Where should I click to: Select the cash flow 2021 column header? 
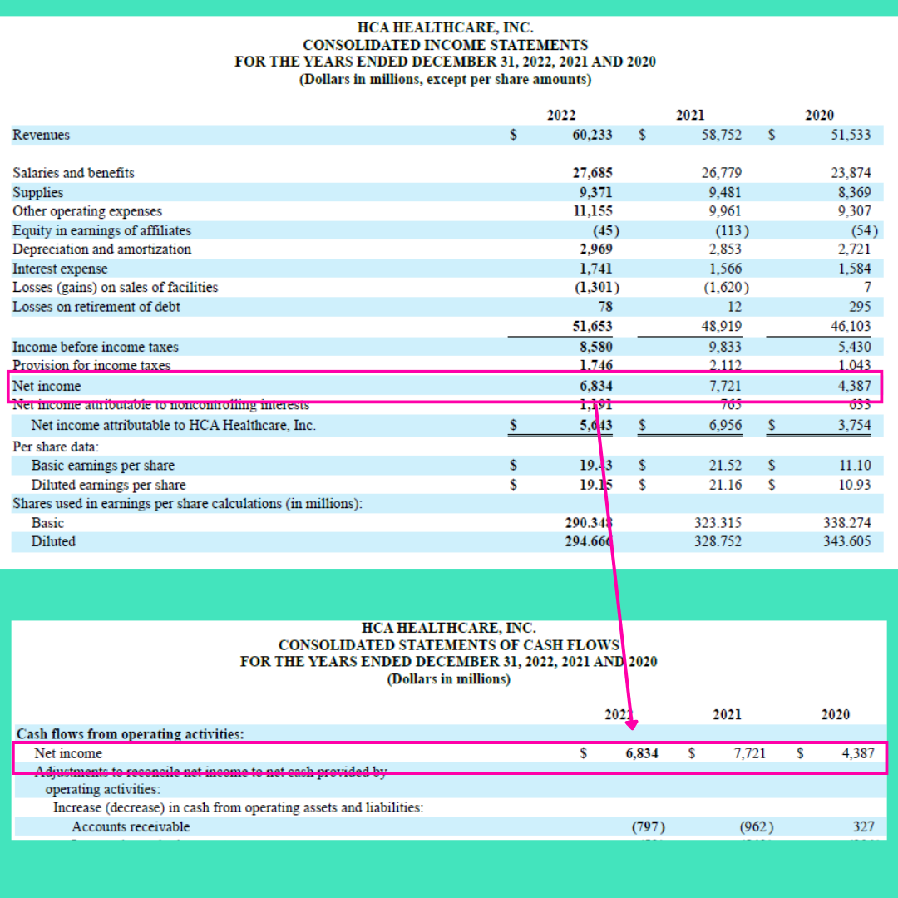[x=728, y=715]
